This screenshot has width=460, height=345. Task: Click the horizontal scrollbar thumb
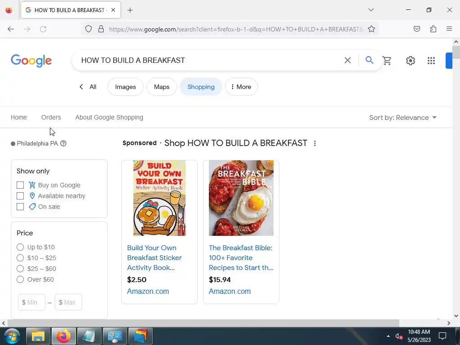tap(203, 323)
